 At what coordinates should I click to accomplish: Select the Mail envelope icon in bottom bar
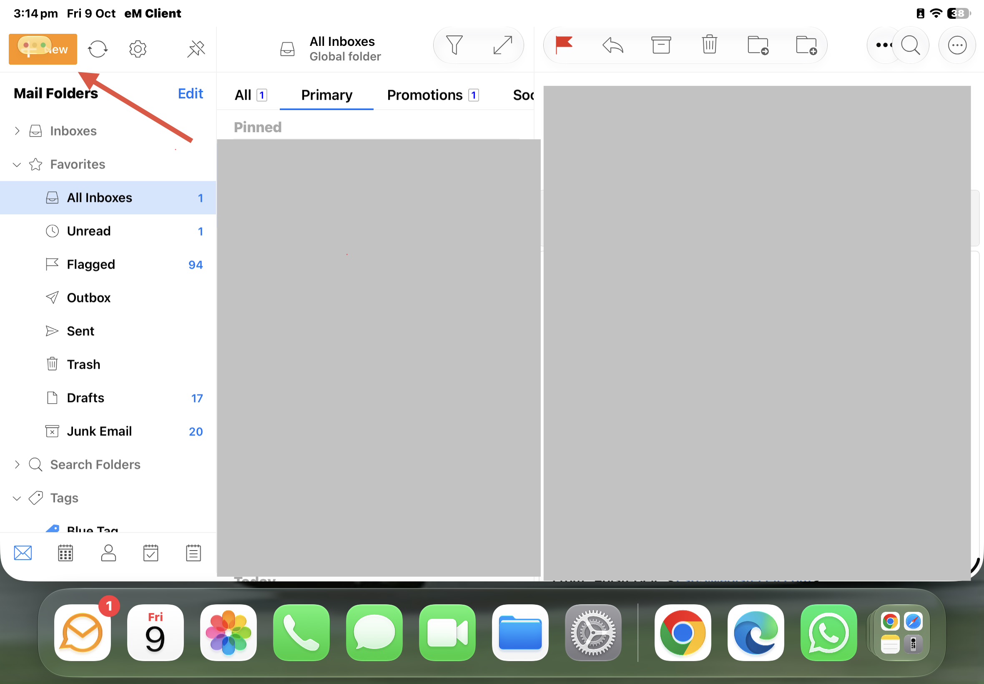coord(23,553)
